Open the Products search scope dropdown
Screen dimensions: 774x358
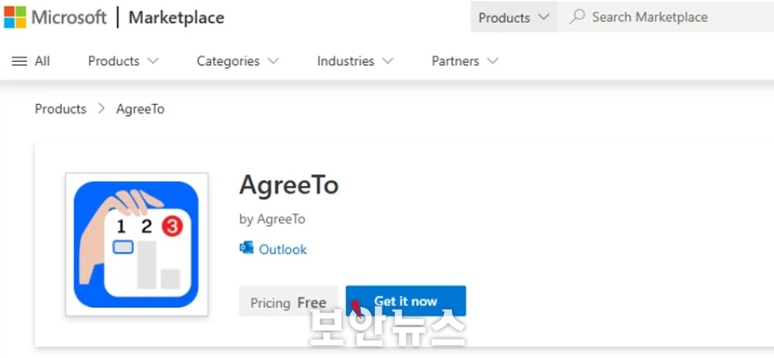(x=513, y=17)
